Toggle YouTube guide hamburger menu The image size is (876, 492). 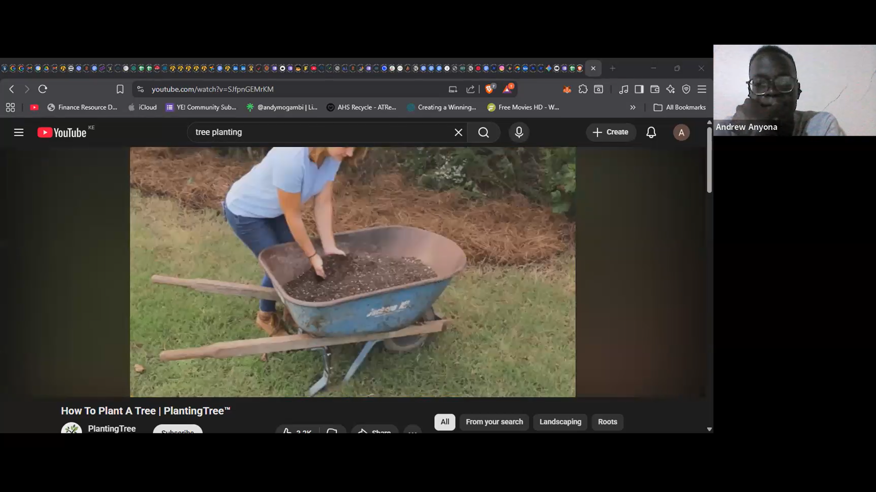pos(19,132)
